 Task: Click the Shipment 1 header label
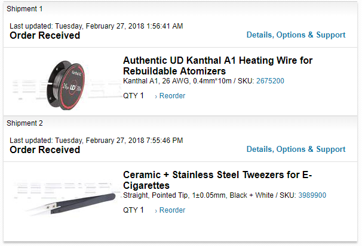click(x=25, y=9)
